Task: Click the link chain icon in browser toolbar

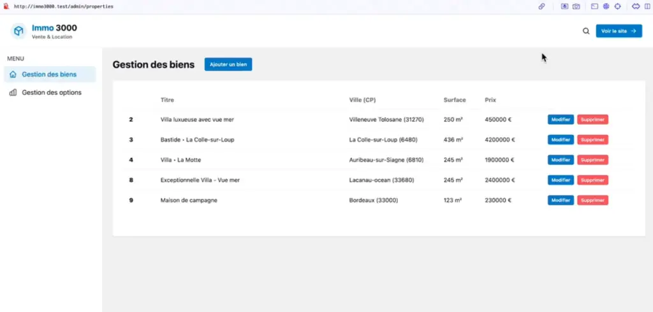Action: pyautogui.click(x=542, y=6)
